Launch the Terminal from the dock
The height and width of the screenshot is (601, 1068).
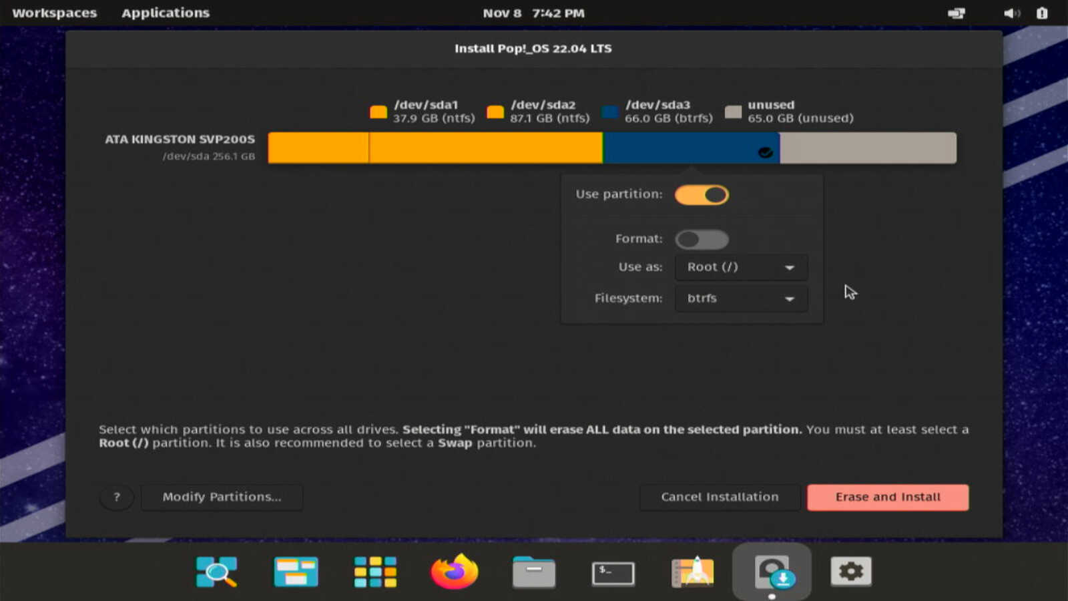[613, 573]
